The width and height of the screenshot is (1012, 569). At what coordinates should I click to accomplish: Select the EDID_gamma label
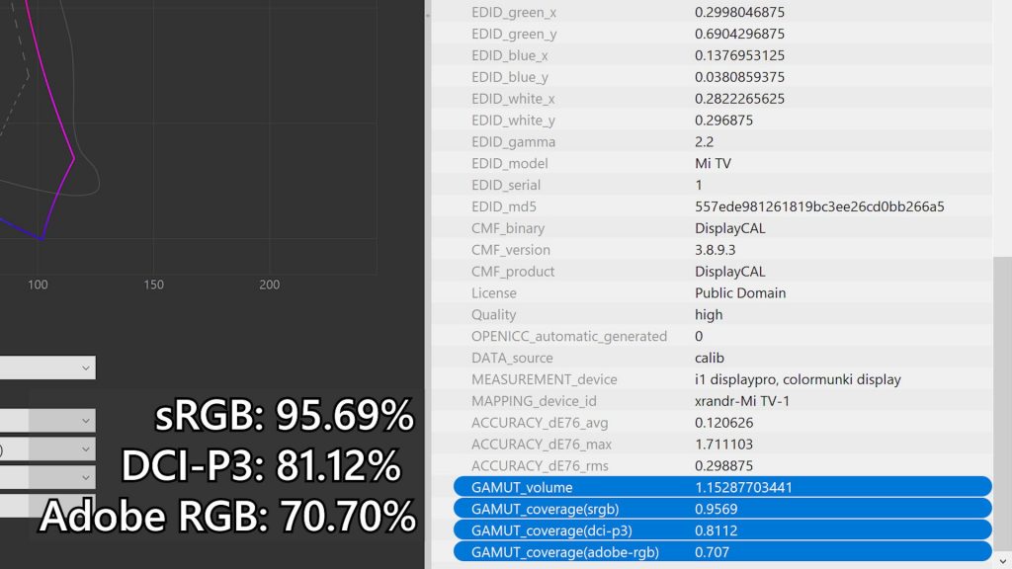click(513, 142)
